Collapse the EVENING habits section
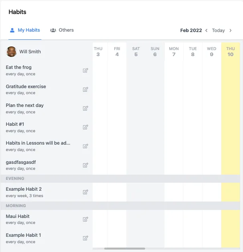The height and width of the screenshot is (252, 243). coord(15,179)
